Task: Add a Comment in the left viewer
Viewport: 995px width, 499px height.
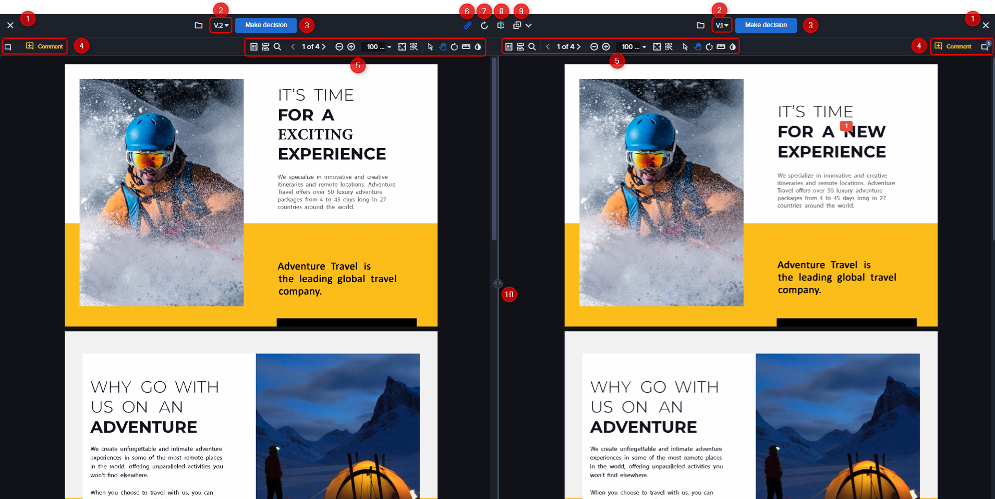Action: (x=44, y=46)
